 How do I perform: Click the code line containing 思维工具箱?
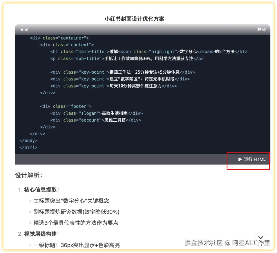click(x=96, y=120)
